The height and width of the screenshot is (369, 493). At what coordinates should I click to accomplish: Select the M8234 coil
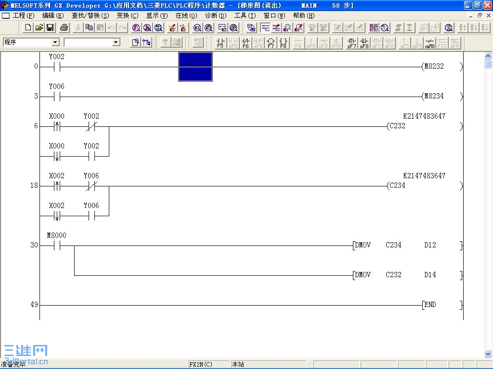(x=442, y=96)
